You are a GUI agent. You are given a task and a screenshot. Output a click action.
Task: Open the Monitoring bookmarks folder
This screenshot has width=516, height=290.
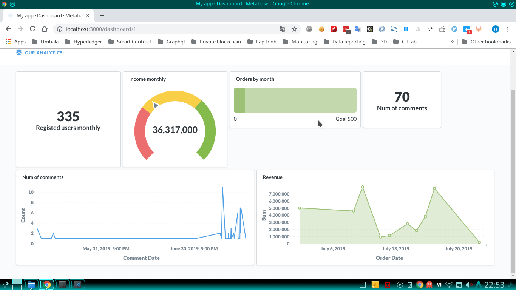pyautogui.click(x=300, y=42)
